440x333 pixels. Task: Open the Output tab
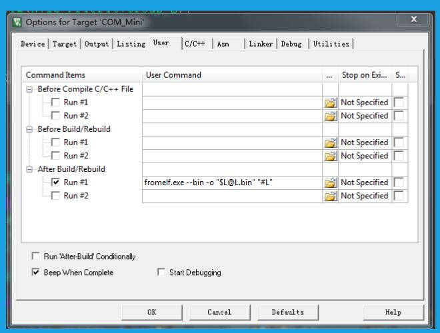tap(97, 44)
